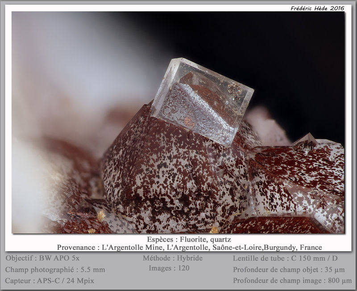Click the Espèces : Fluorite, quartz caption
Image resolution: width=357 pixels, height=291 pixels.
pos(189,240)
